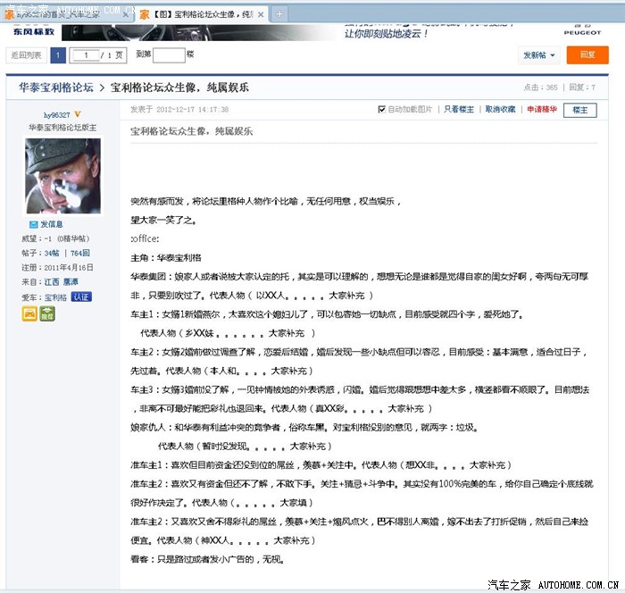Click the blue 认证 certification badge
The width and height of the screenshot is (625, 593).
pyautogui.click(x=81, y=296)
